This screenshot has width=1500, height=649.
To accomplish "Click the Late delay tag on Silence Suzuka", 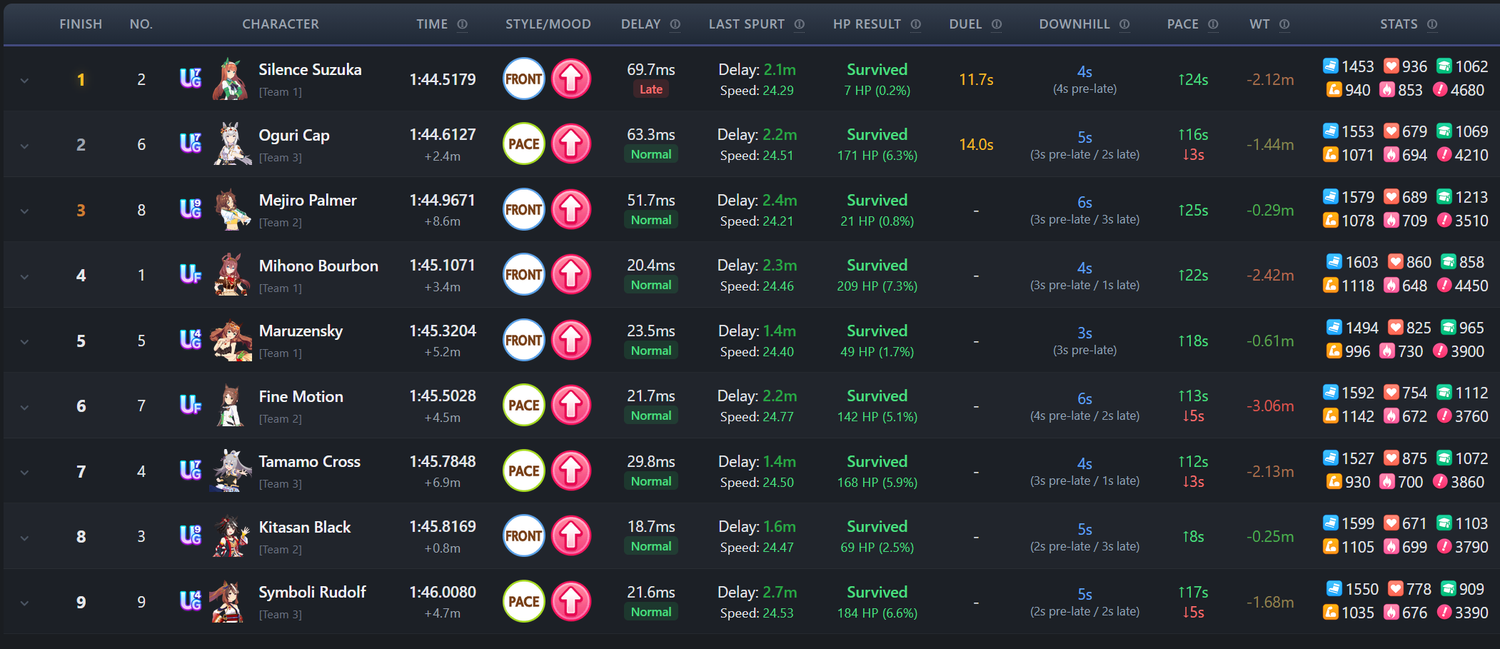I will coord(651,89).
